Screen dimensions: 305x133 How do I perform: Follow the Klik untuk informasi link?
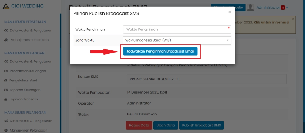pos(271,22)
